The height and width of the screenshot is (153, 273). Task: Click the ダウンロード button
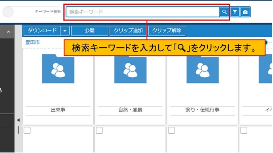pyautogui.click(x=42, y=31)
